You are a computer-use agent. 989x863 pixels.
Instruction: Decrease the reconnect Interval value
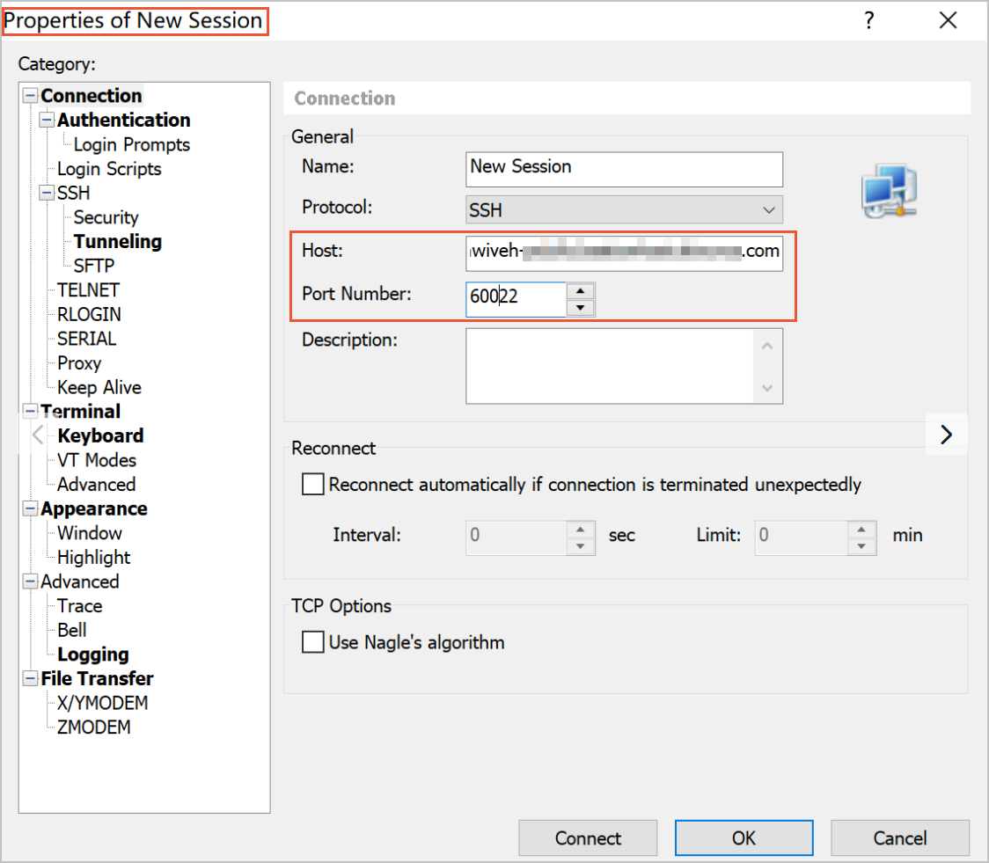pos(580,546)
